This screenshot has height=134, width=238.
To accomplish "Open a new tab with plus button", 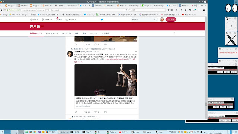I will (x=202, y=6).
